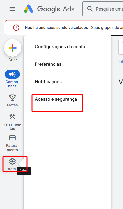Screen dimensions: 123x209
Task: Open the Ferramentas wrench-and-hammer icon
Action: [12, 117]
